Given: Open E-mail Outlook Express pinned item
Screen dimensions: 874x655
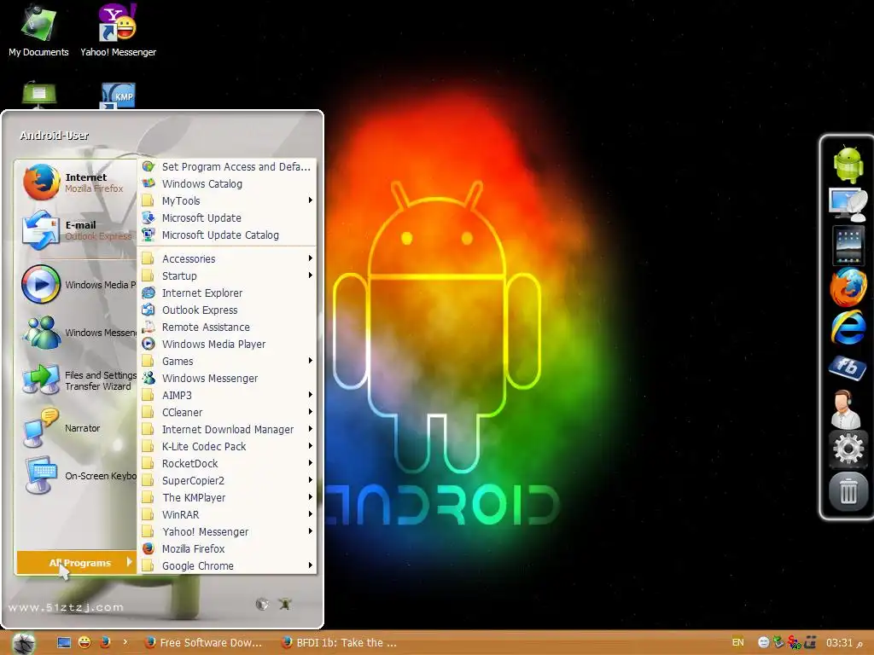Looking at the screenshot, I should (75, 230).
